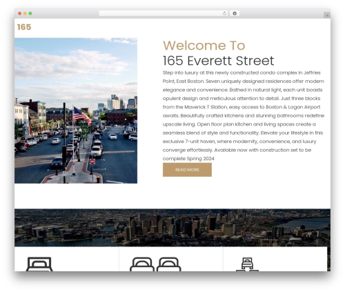Click the double beds icon
Image resolution: width=345 pixels, height=292 pixels.
point(155,264)
